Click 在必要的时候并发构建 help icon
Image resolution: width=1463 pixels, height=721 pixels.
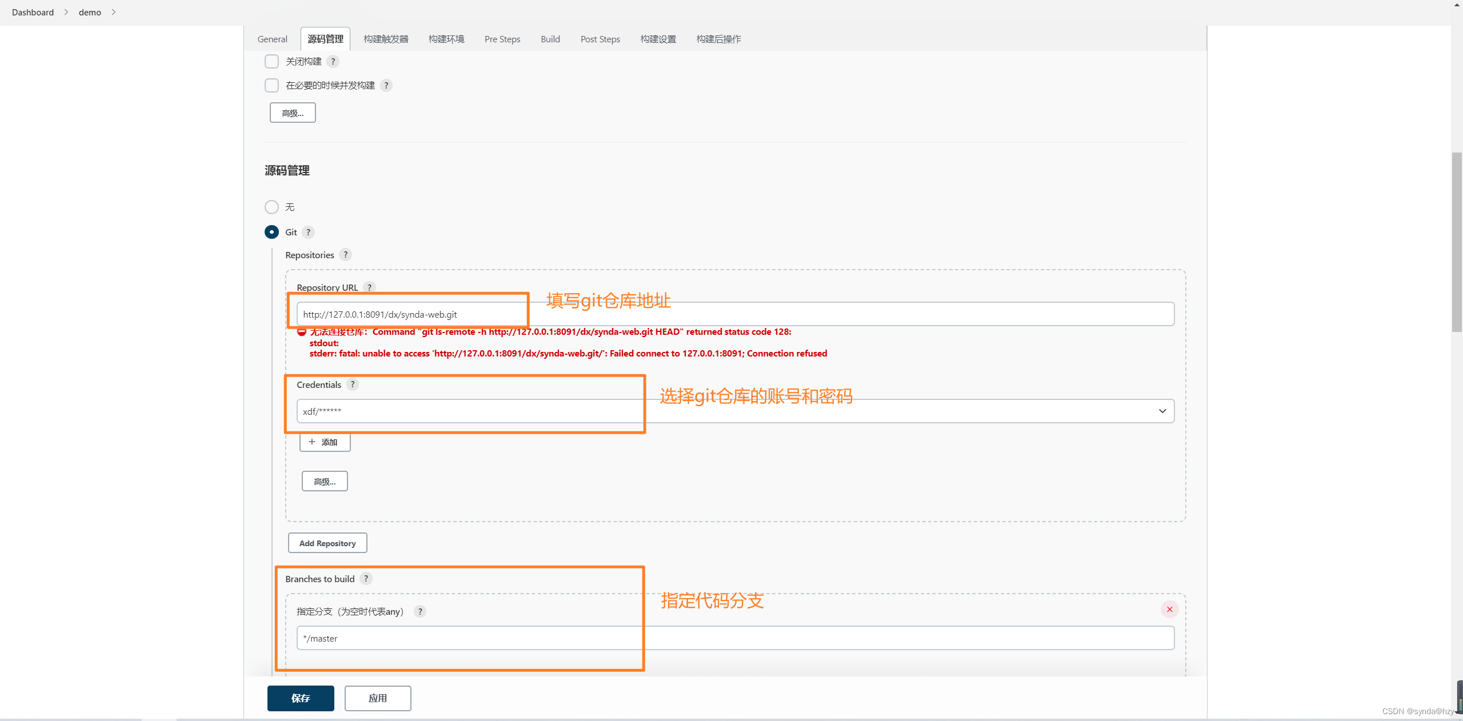(386, 85)
